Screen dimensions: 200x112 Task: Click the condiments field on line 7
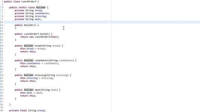click(42, 13)
